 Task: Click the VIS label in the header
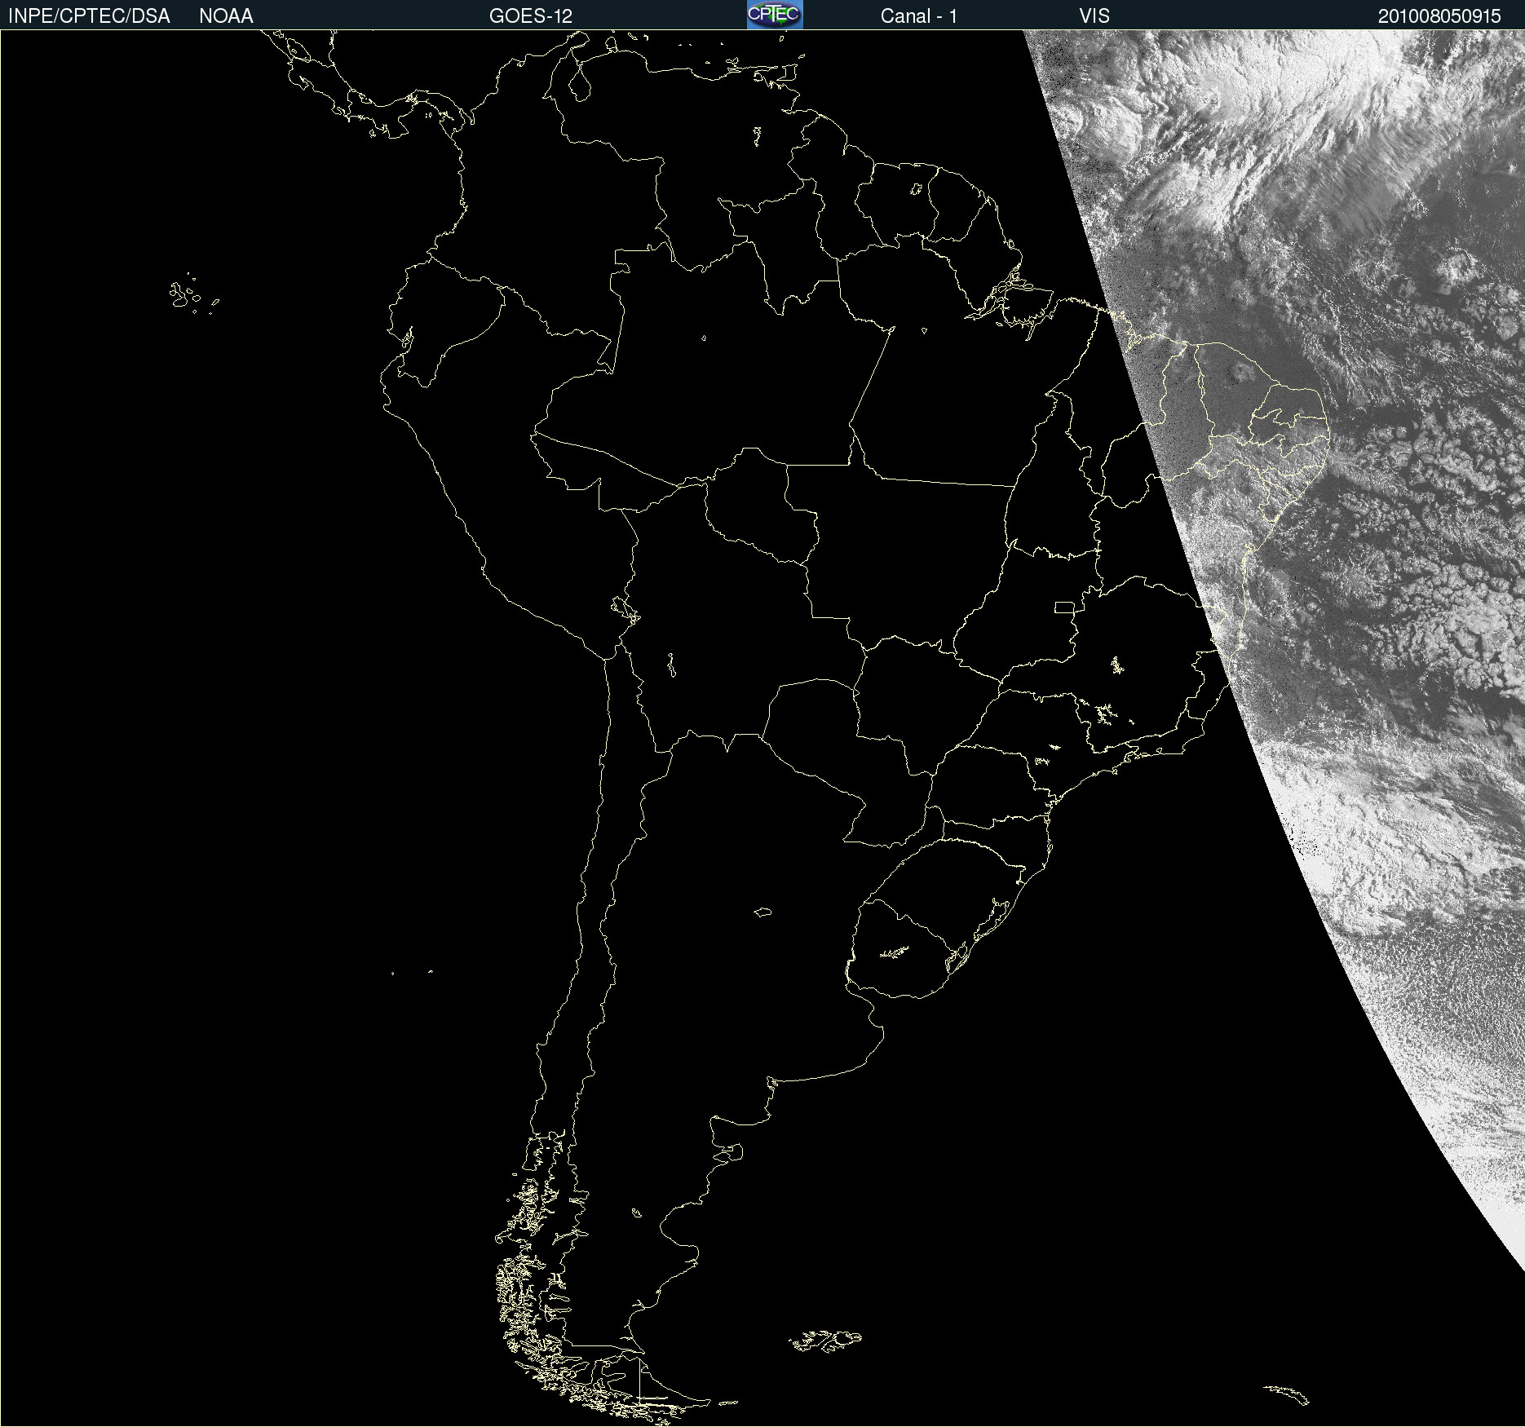1094,16
